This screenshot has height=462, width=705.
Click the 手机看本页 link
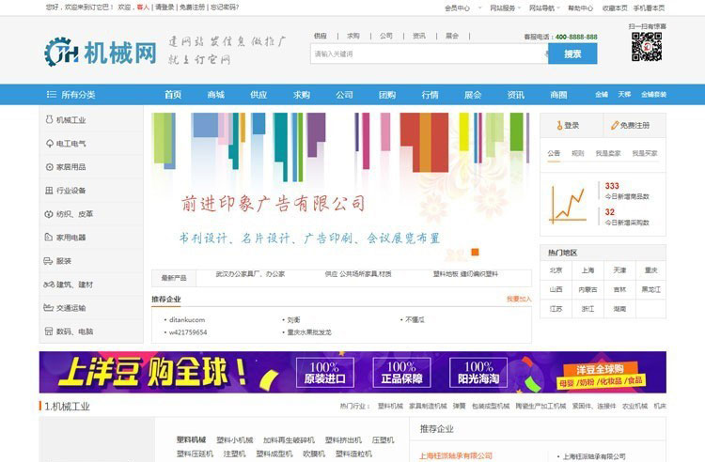click(649, 8)
